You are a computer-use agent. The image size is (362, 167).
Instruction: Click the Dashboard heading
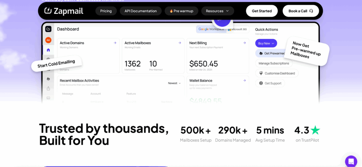pyautogui.click(x=68, y=29)
